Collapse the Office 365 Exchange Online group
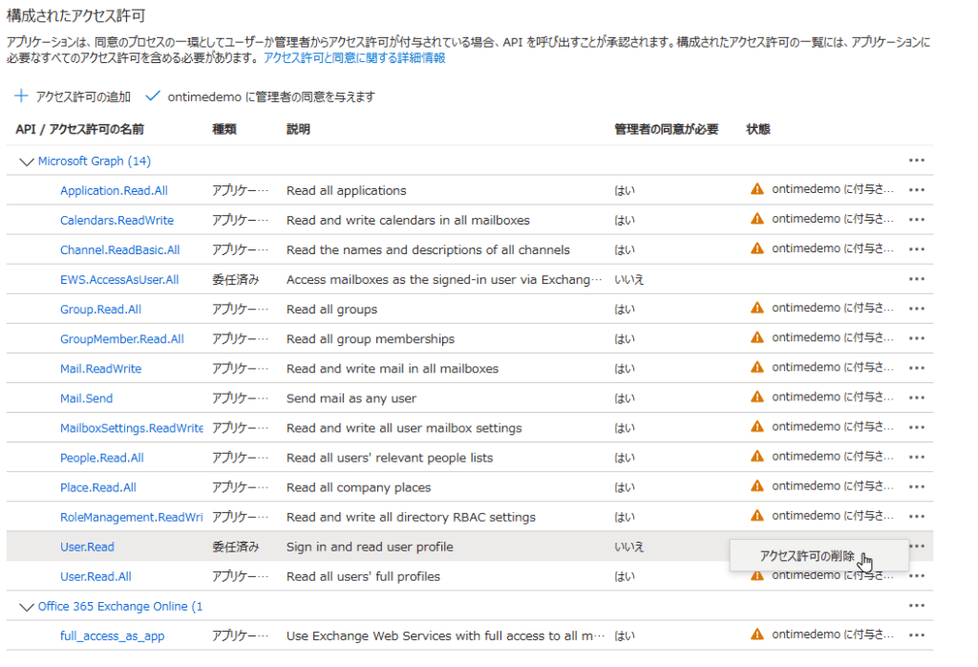The height and width of the screenshot is (667, 978). click(26, 607)
